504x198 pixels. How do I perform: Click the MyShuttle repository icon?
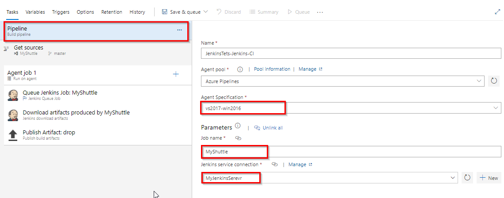click(16, 53)
